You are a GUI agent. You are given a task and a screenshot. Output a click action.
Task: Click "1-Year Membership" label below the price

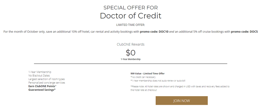130,59
